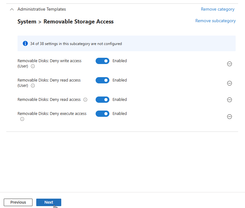Remove the Deny read access (User) setting

click(229, 83)
